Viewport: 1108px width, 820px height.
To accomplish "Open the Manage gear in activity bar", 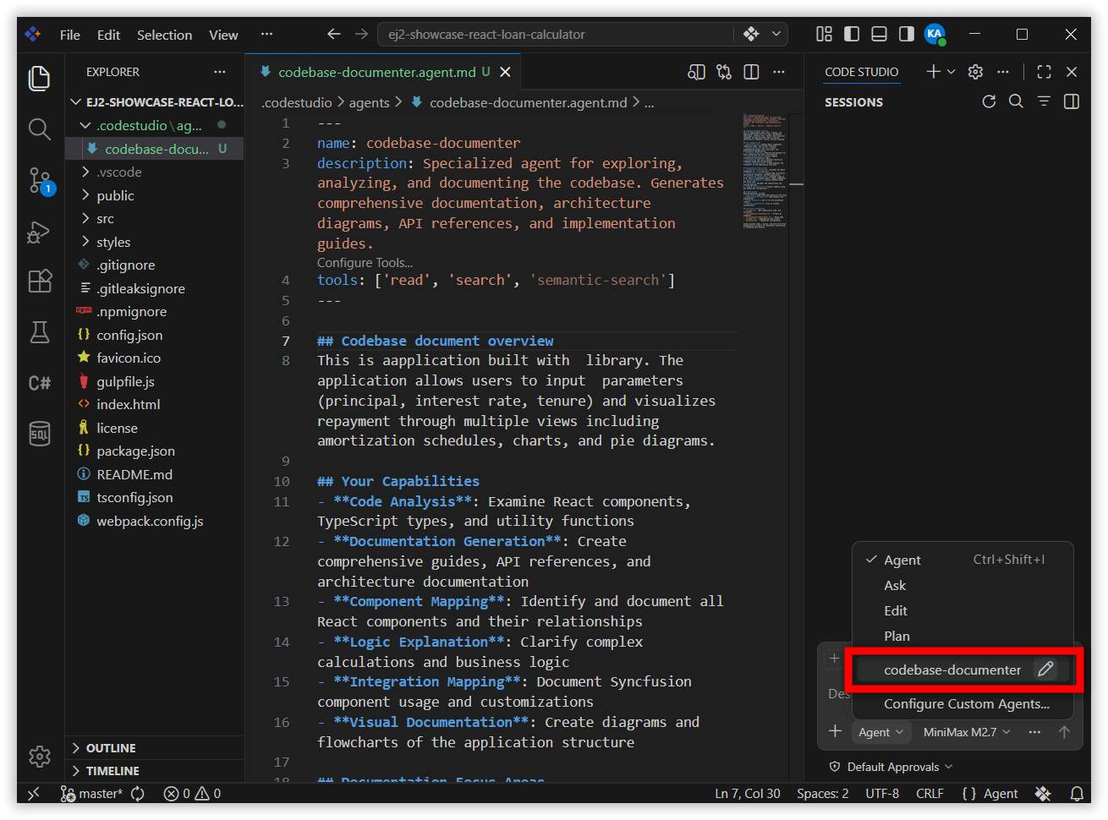I will click(40, 756).
